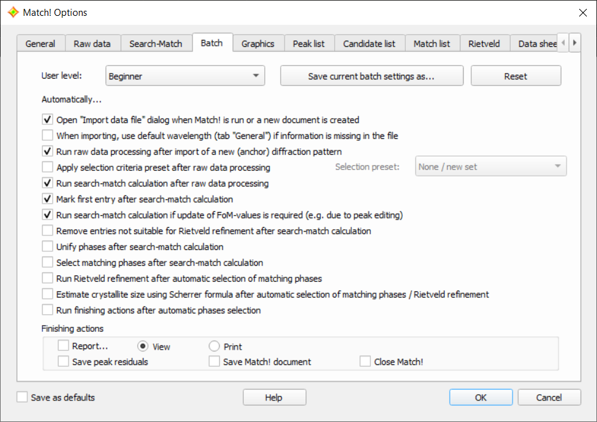Close the Match! Options dialog

(582, 13)
